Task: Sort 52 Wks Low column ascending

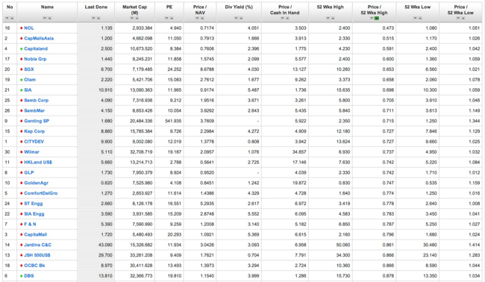Action: click(x=420, y=19)
